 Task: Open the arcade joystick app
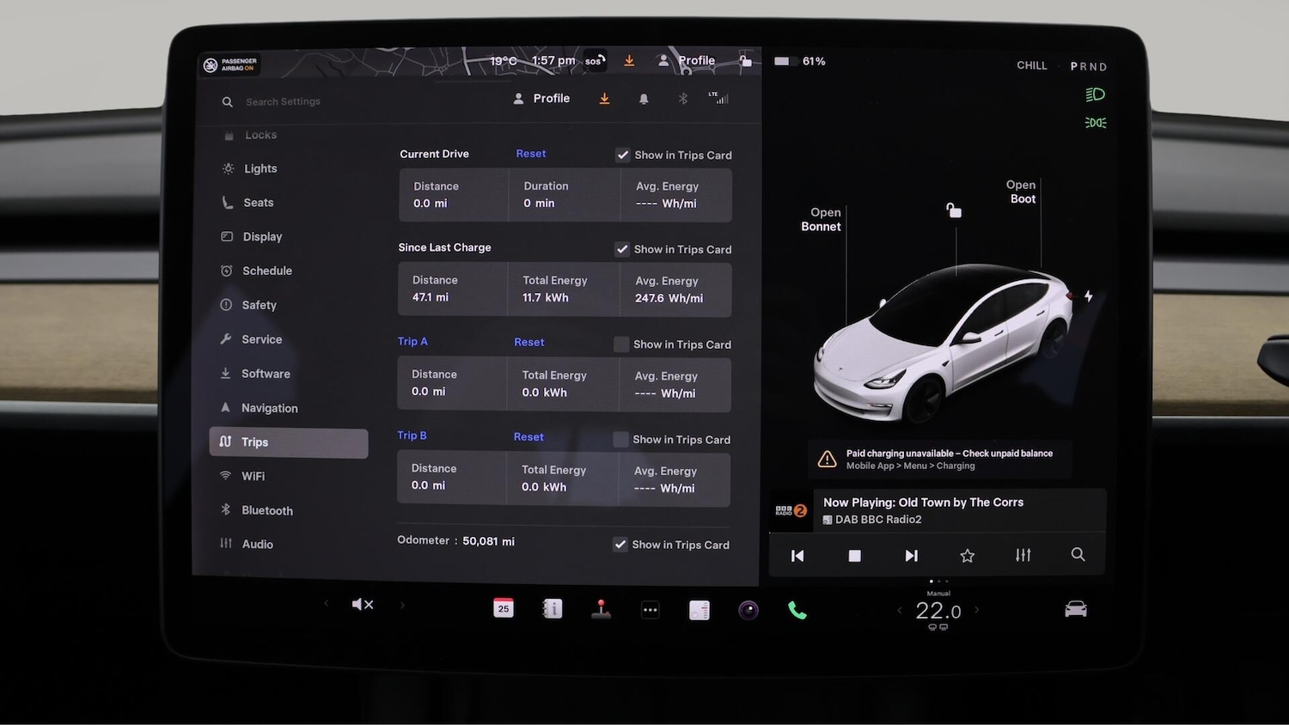(602, 610)
